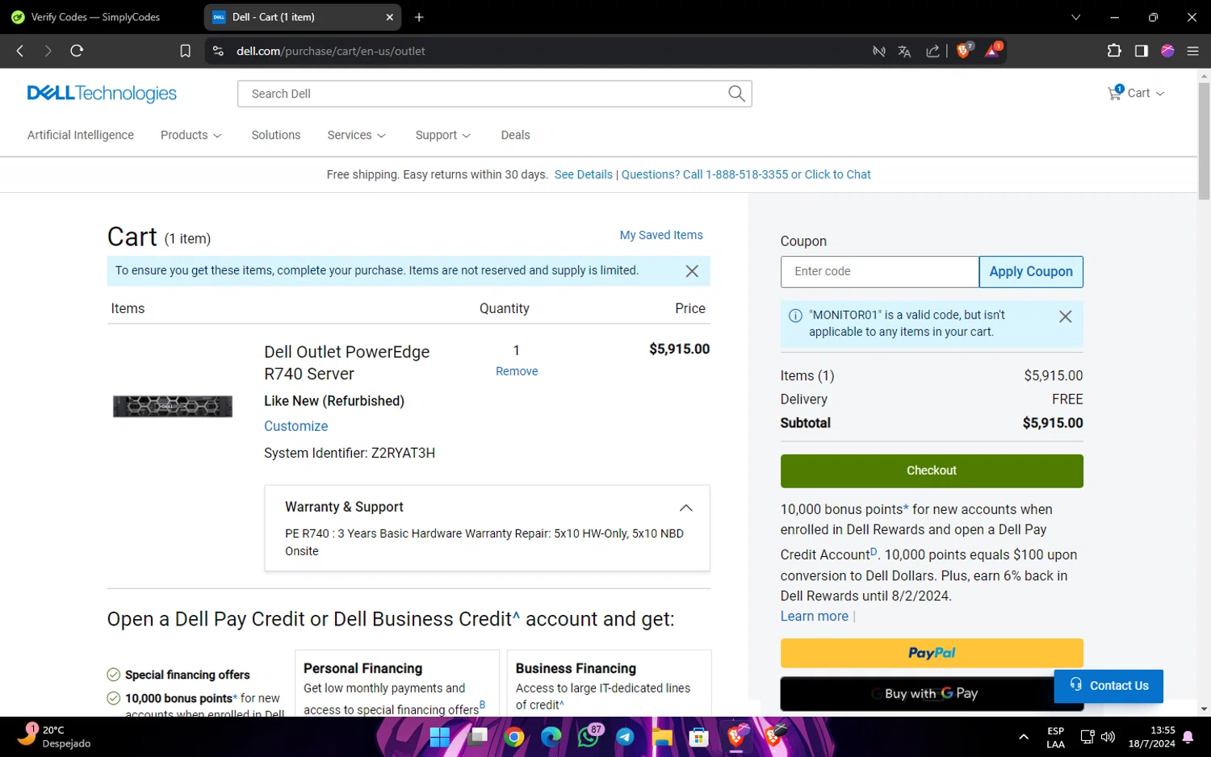
Task: Click the shopping cart icon in the header
Action: point(1115,93)
